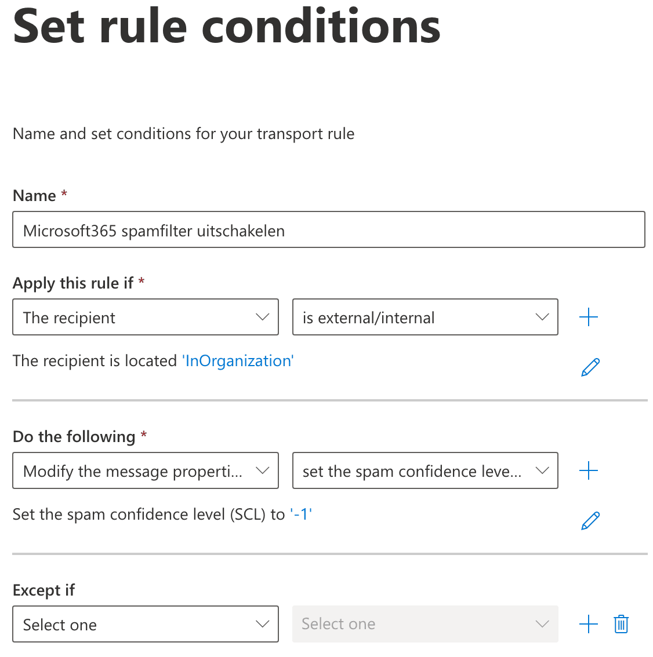Click the '-1' SCL value link

pyautogui.click(x=301, y=514)
